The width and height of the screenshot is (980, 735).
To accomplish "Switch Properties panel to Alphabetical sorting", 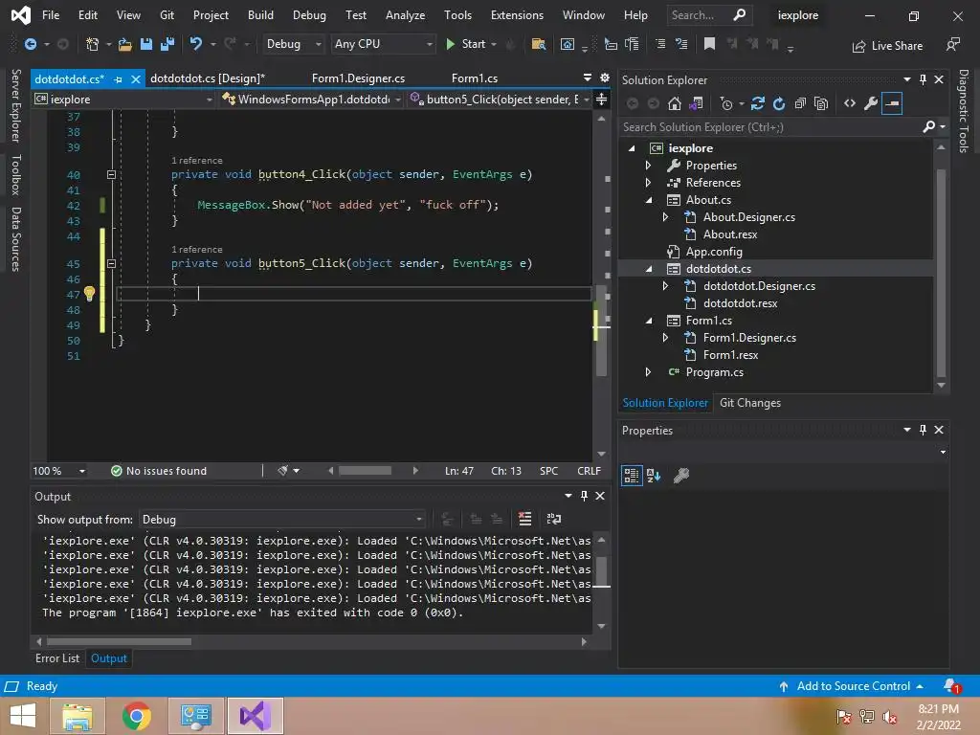I will point(654,476).
